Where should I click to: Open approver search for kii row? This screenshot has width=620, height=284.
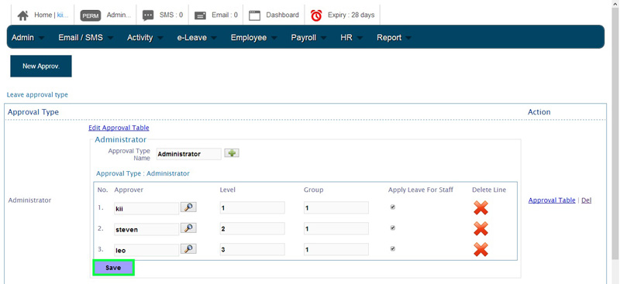pos(188,207)
